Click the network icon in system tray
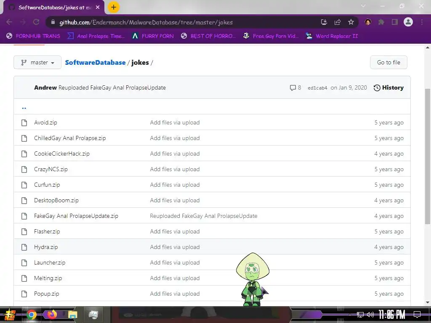This screenshot has width=431, height=323. pyautogui.click(x=360, y=315)
